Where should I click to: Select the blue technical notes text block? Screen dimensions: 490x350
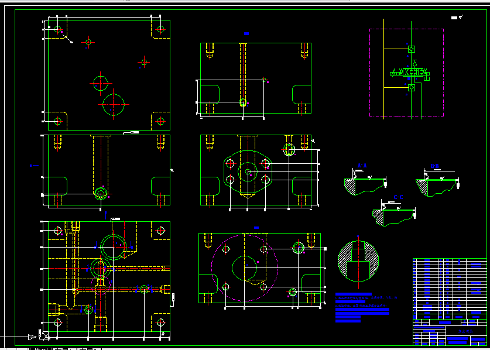click(x=366, y=307)
